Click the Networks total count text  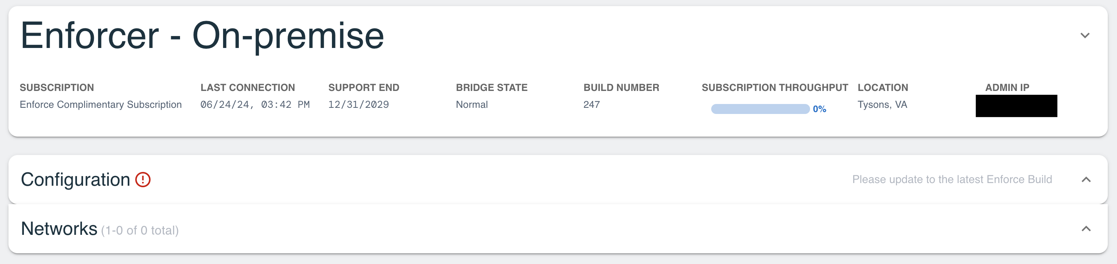(140, 231)
